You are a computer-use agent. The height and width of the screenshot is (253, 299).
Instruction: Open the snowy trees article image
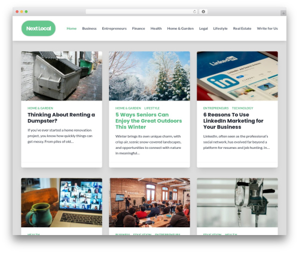(x=149, y=76)
